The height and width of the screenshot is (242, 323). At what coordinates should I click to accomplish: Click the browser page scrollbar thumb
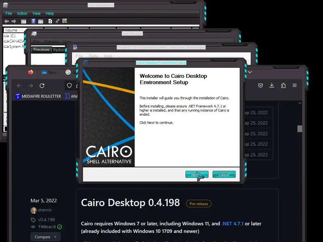[300, 129]
